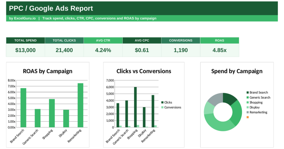Viewport: 284px width, 149px height.
Task: Click the Remarketing clicks bar in Clicks vs Conversions
Action: coord(153,111)
